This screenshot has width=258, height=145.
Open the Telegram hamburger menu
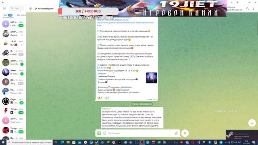click(x=4, y=8)
